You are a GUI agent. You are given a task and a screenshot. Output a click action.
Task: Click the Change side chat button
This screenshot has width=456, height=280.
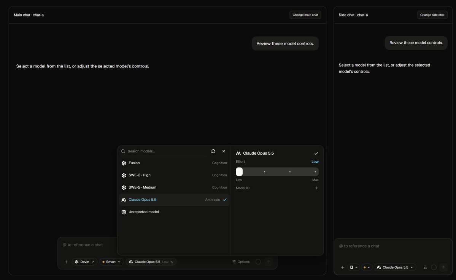(x=432, y=15)
